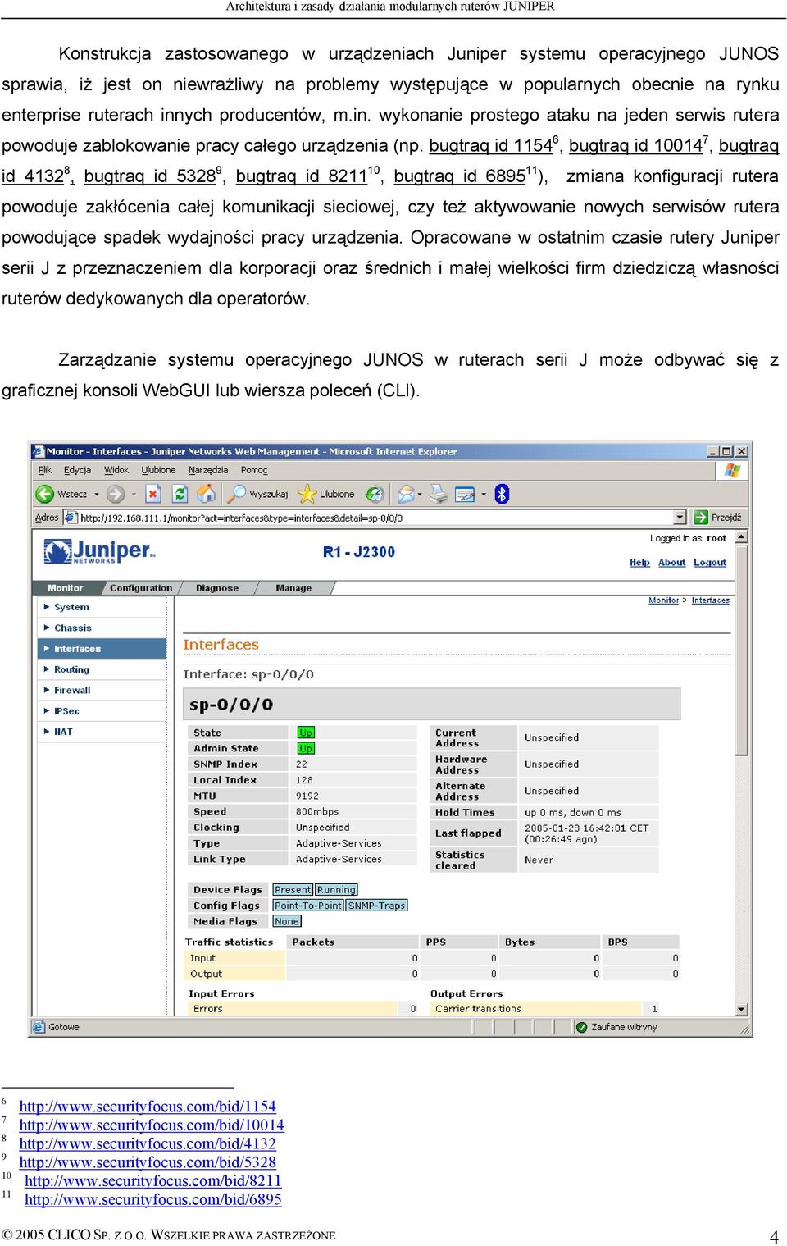Open edit icon dropdown arrow
787x1246 pixels.
coord(484,494)
